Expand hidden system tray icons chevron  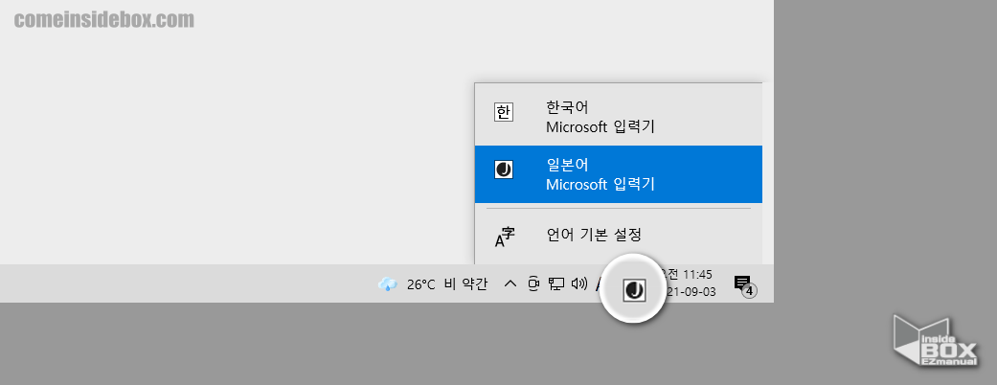click(510, 284)
